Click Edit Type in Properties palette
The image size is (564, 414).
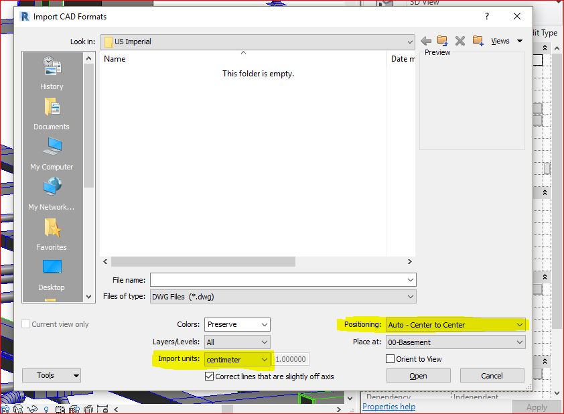(x=544, y=33)
